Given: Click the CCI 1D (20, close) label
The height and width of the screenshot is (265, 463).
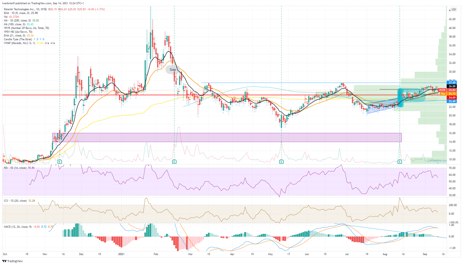Looking at the screenshot, I should coord(19,201).
